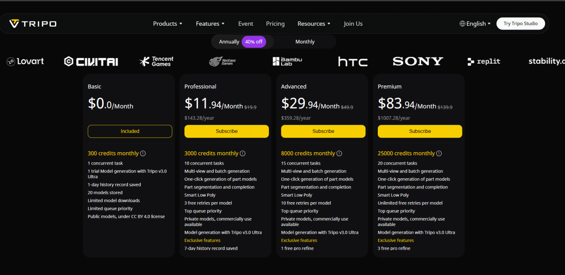
Task: Click '3 free pro refine' in Premium
Action: tap(394, 248)
